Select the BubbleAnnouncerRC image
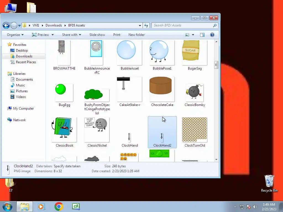The width and height of the screenshot is (283, 212). click(x=97, y=57)
